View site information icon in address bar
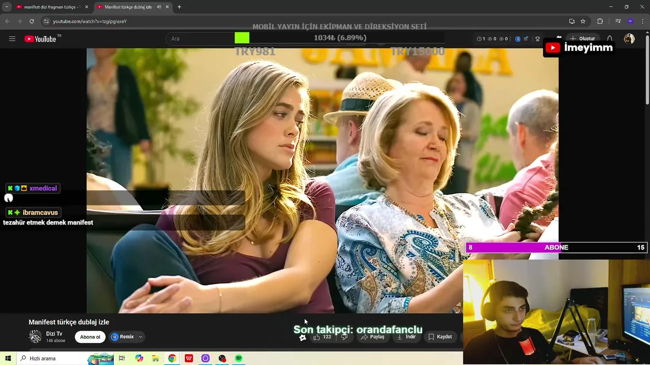The width and height of the screenshot is (650, 365). [46, 21]
